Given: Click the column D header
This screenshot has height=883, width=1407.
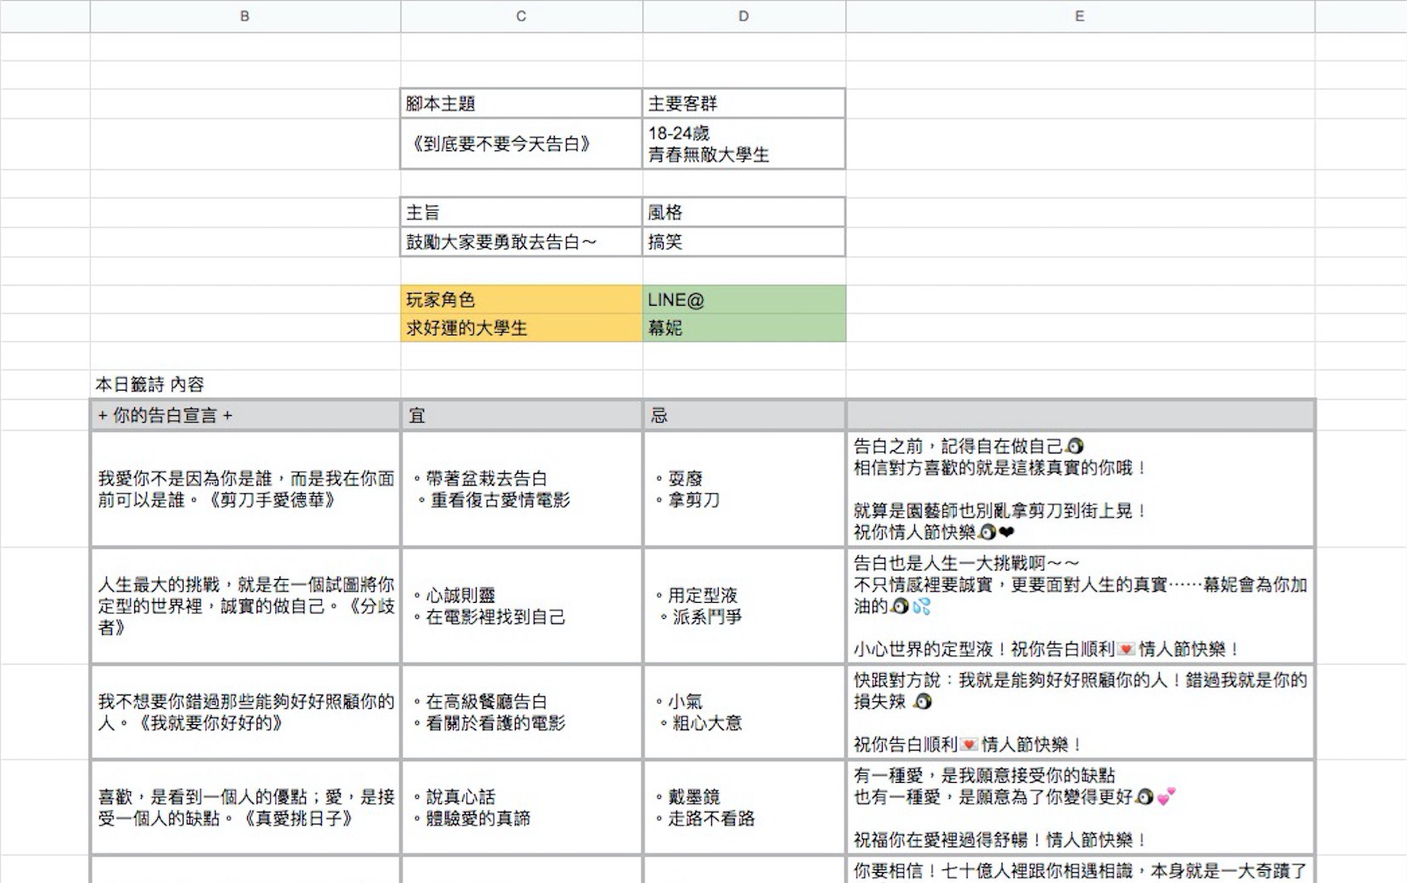Looking at the screenshot, I should click(743, 16).
